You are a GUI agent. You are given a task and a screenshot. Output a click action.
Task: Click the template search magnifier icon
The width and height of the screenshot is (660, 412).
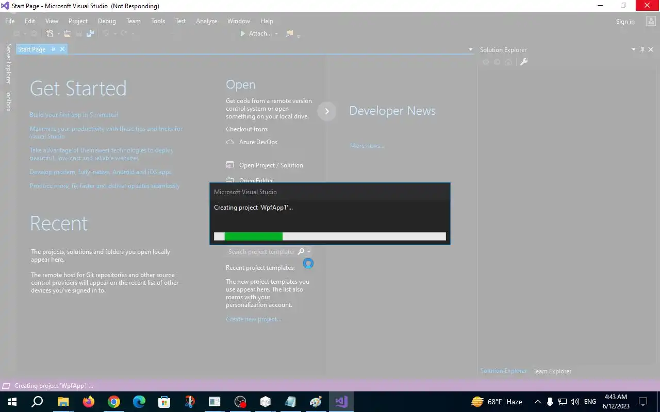[301, 251]
